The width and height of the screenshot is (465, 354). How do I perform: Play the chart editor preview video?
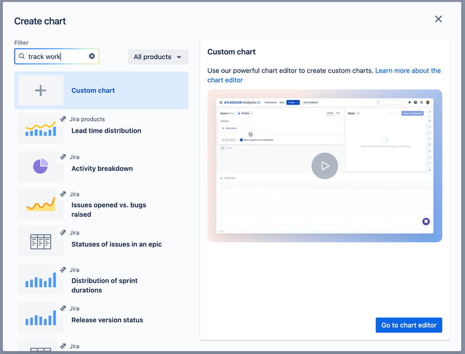pos(325,166)
